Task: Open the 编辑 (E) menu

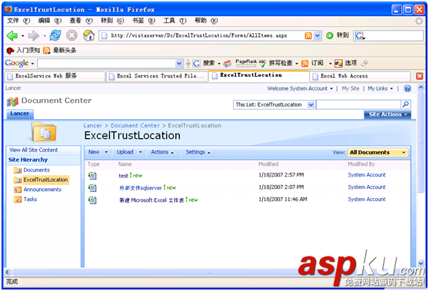Action: tap(50, 21)
